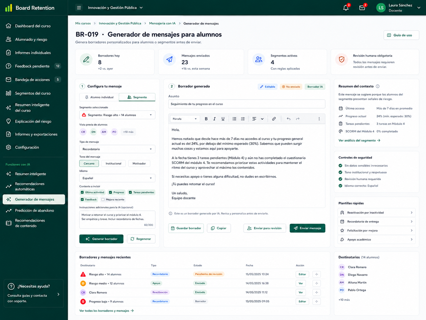This screenshot has width=426, height=320.
Task: Open move icon for Clara Romero row
Action: pyautogui.click(x=317, y=293)
